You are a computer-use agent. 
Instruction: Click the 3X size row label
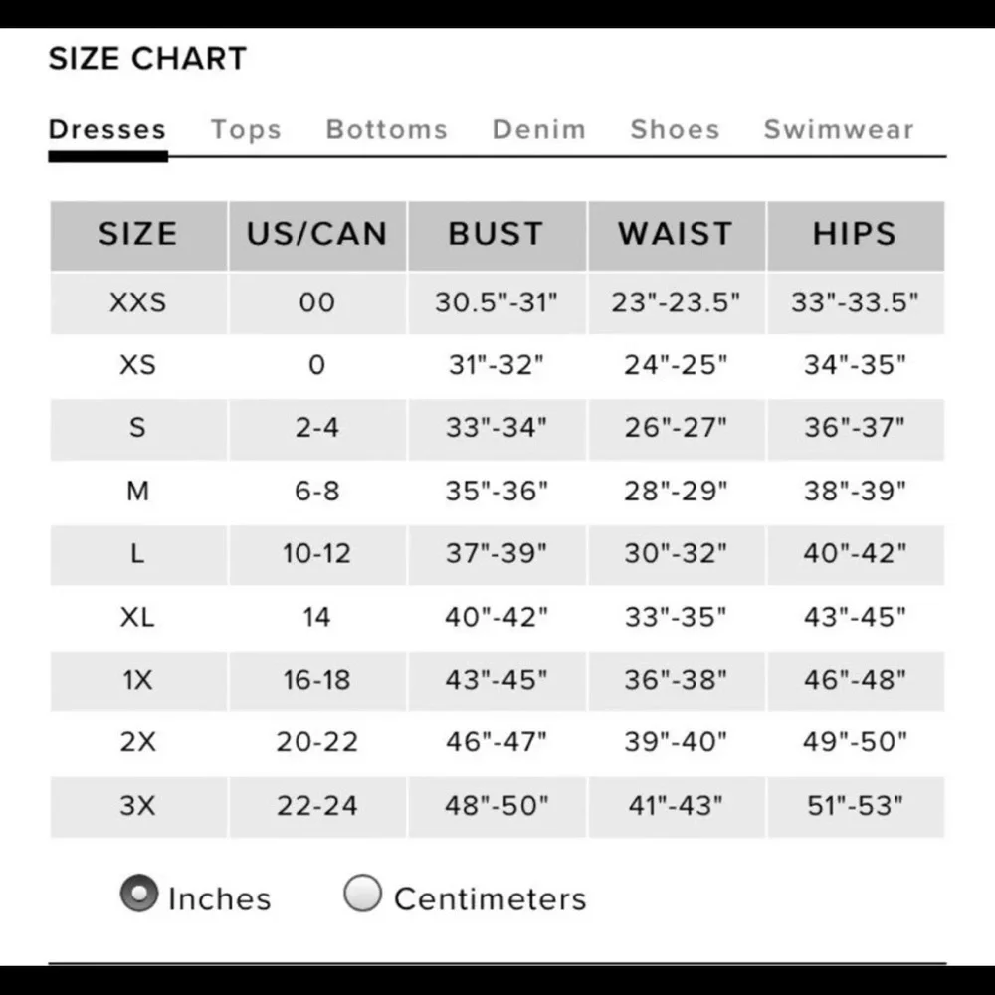(137, 805)
